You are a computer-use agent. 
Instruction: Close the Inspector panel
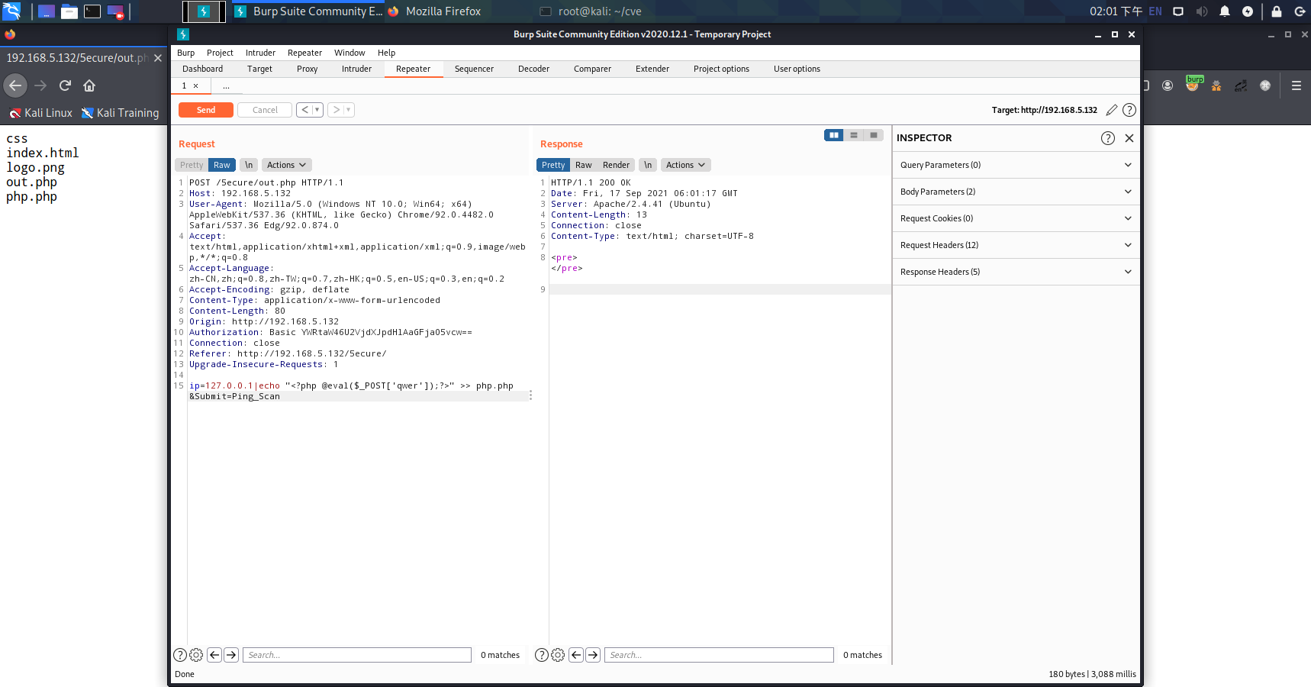click(x=1129, y=138)
